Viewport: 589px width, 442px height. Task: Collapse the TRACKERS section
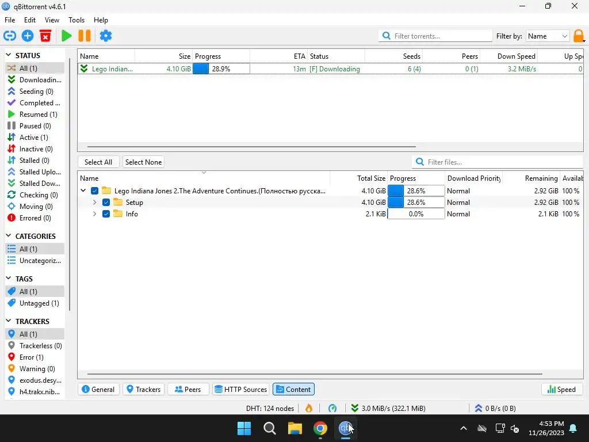coord(9,321)
